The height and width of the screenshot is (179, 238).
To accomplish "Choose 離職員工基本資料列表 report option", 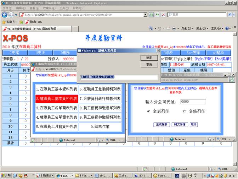I will [57, 99].
